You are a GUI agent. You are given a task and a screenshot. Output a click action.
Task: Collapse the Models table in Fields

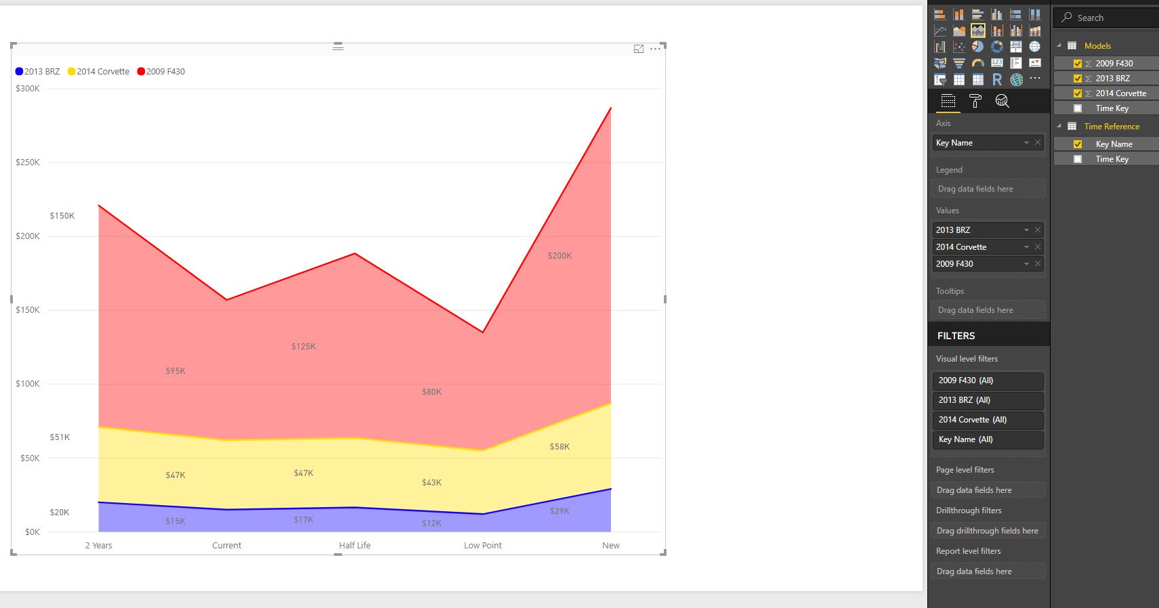pos(1059,45)
